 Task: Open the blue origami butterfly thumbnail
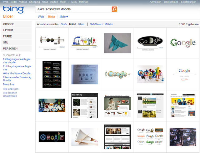point(117,43)
